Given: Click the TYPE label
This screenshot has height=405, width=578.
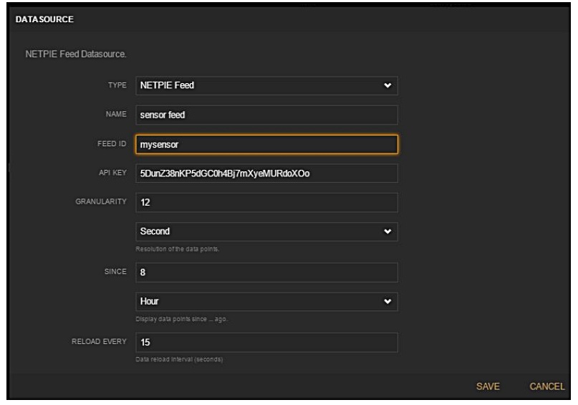Looking at the screenshot, I should pos(117,86).
